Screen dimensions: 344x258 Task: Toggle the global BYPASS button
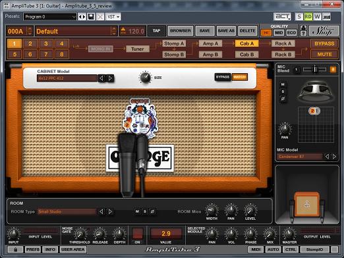click(324, 43)
